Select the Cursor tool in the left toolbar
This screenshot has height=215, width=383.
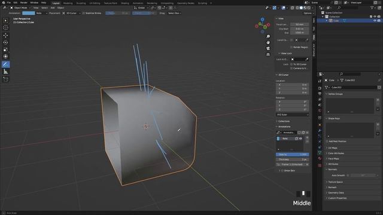tap(5, 27)
